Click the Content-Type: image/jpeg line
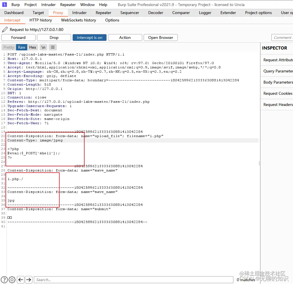 coord(35,140)
